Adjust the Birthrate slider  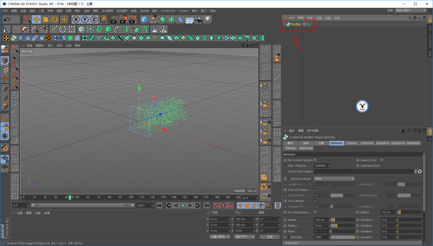pyautogui.click(x=343, y=237)
